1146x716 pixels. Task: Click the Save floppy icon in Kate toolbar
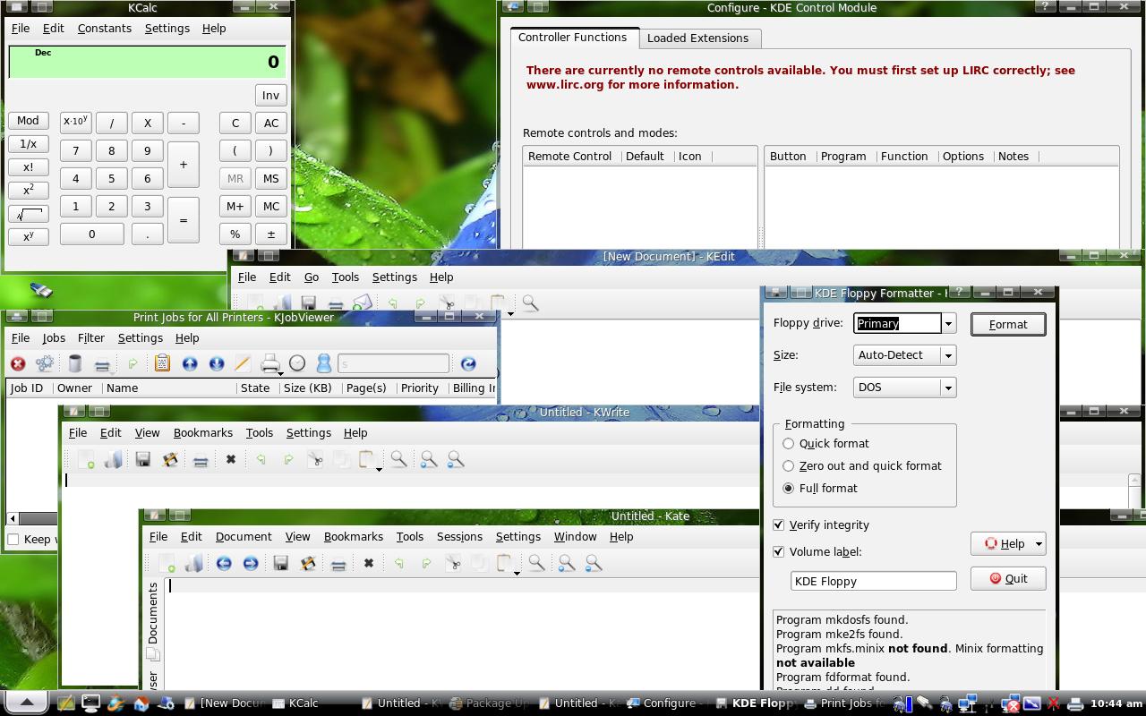click(x=281, y=563)
